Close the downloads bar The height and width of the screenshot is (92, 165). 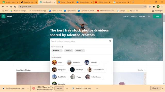[x=163, y=88]
